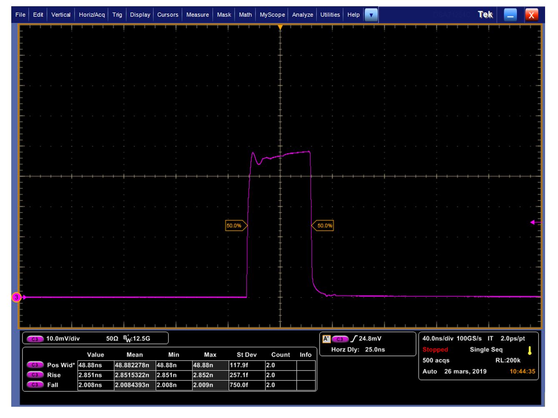The width and height of the screenshot is (558, 418).
Task: Select the left 50.0% measurement marker
Action: [235, 225]
